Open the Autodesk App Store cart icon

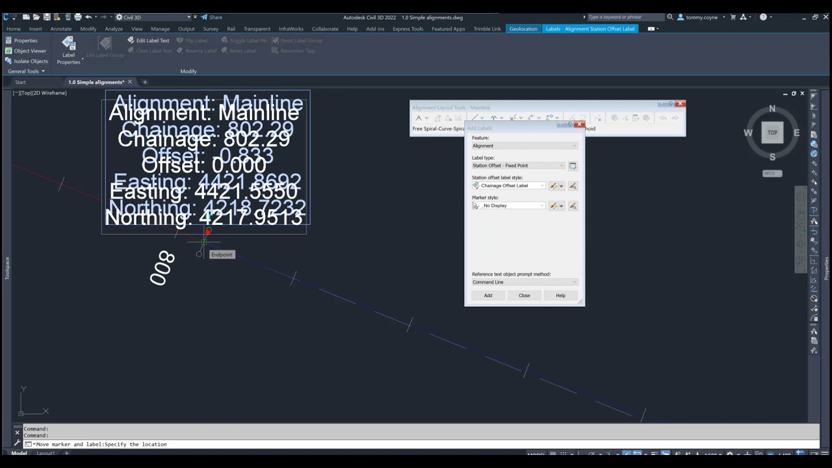(x=733, y=17)
